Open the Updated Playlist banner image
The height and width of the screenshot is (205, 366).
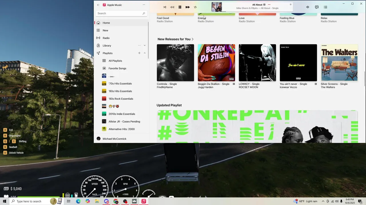[x=257, y=127]
